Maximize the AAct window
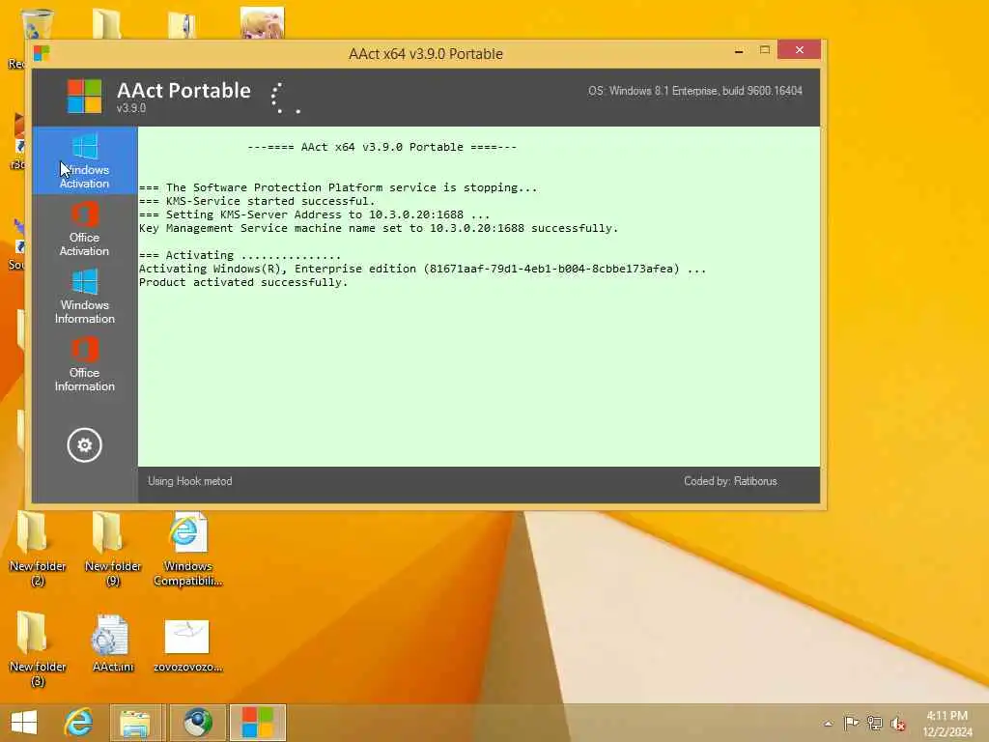Viewport: 989px width, 742px height. pos(765,50)
